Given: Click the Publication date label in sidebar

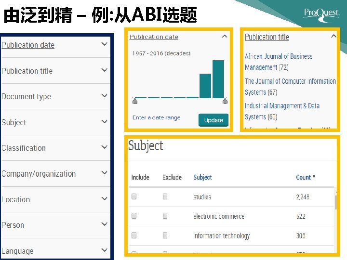Looking at the screenshot, I should coord(28,45).
